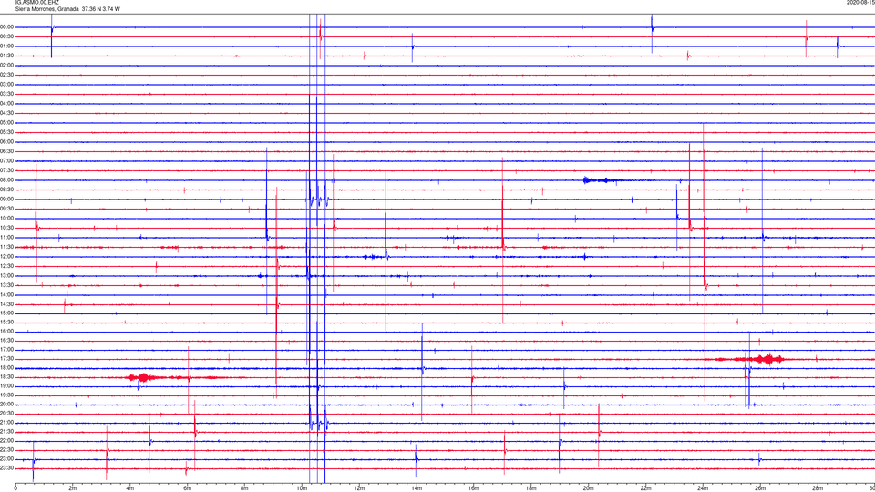Click the 16m axis tick label
This screenshot has height=492, width=875.
[x=474, y=488]
